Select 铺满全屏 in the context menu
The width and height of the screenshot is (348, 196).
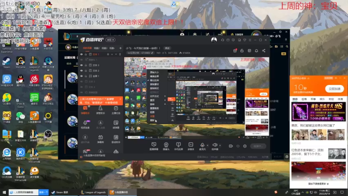(154, 76)
